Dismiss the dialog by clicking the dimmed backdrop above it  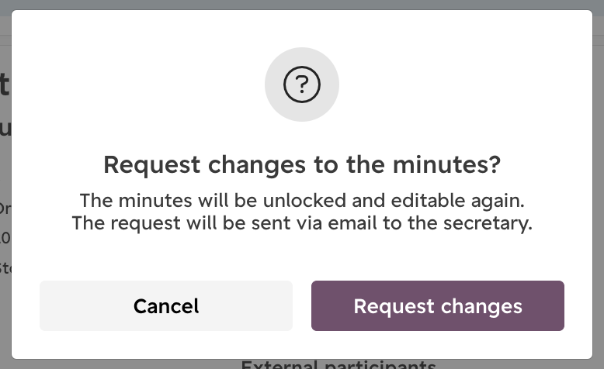point(302,5)
